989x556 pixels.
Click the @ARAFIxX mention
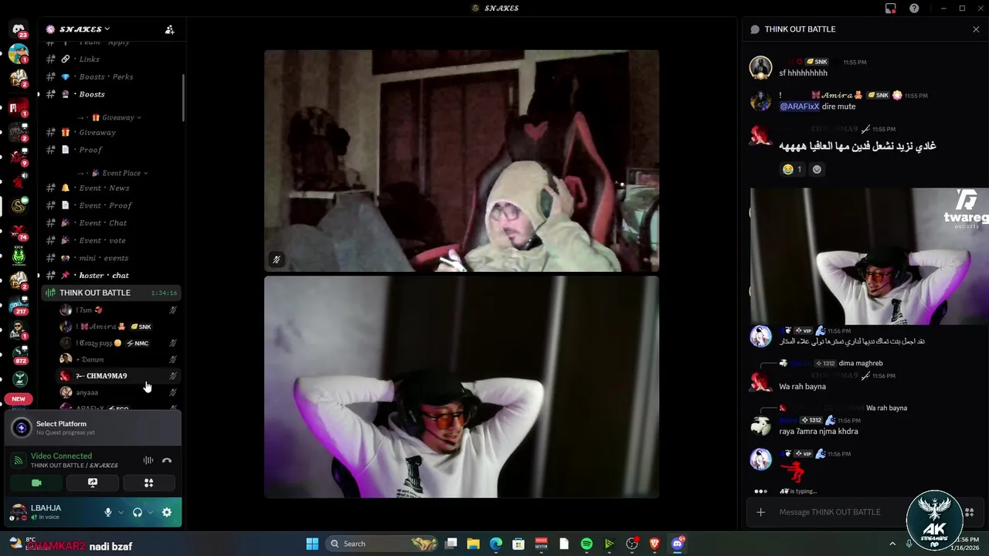coord(799,107)
